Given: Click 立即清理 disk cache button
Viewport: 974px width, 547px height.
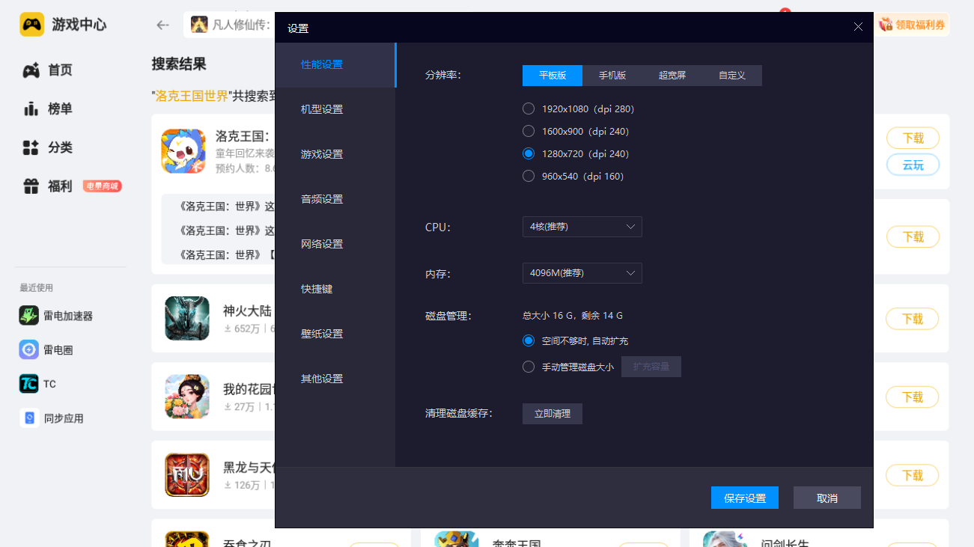Looking at the screenshot, I should tap(553, 414).
